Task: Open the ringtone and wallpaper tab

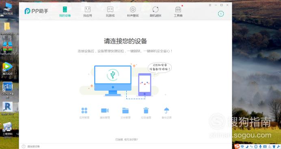Action: point(133,12)
